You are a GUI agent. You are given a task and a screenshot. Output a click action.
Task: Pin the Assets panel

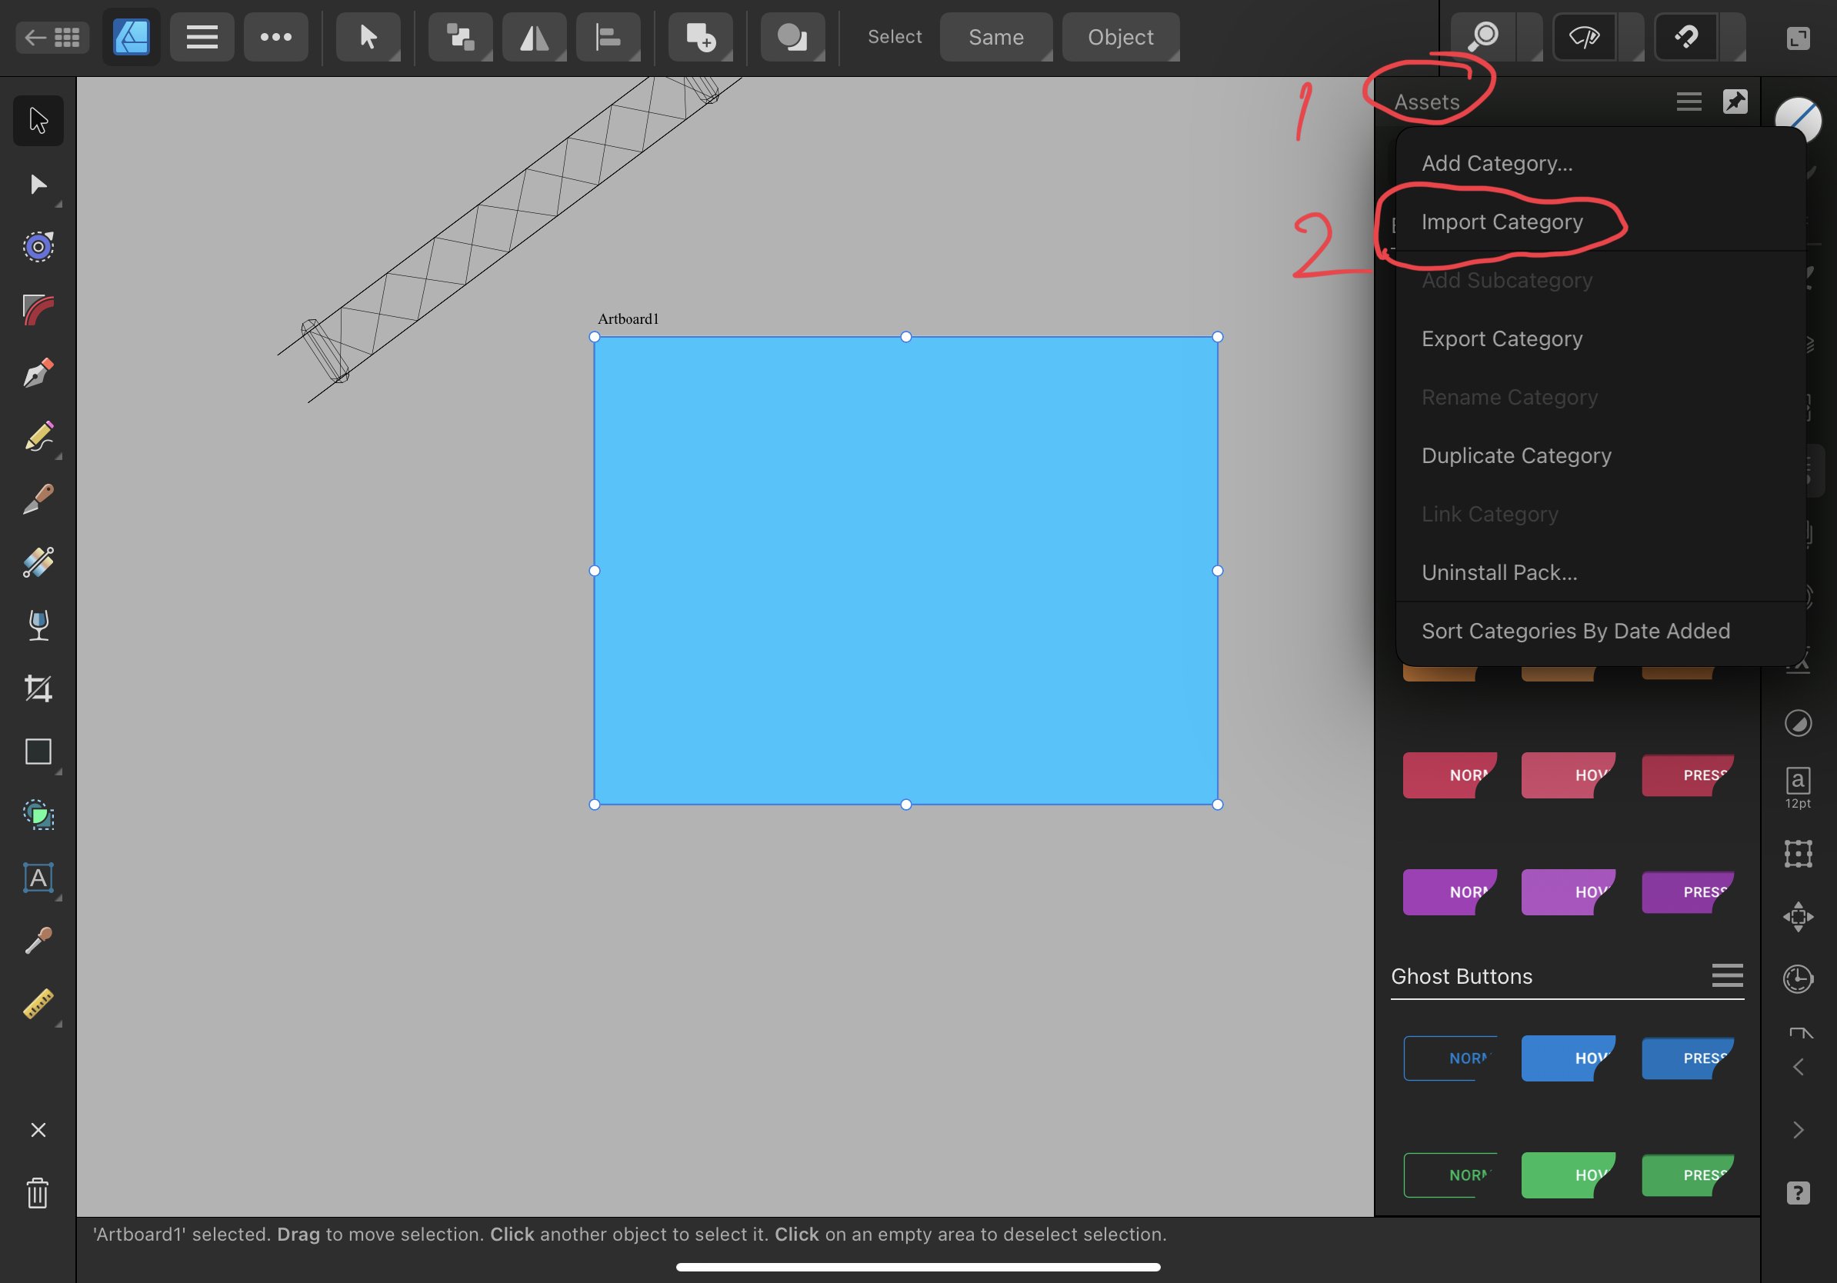(1735, 102)
